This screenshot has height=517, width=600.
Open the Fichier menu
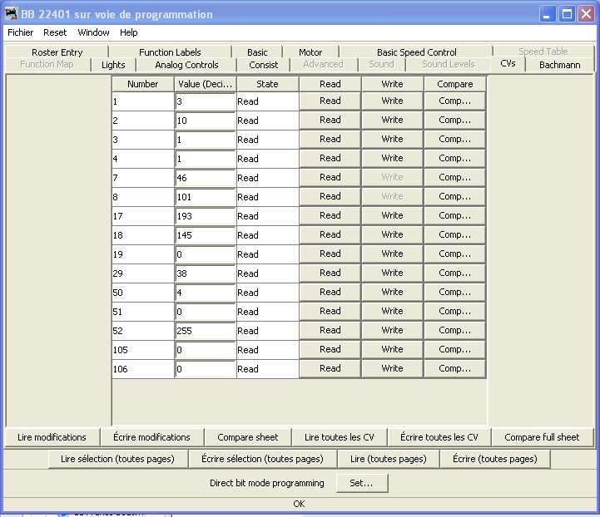tap(20, 32)
